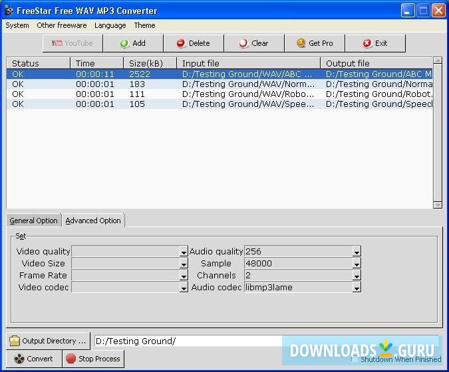
Task: Click input file D:/Testing Ground/WAV/Norm...
Action: click(248, 84)
